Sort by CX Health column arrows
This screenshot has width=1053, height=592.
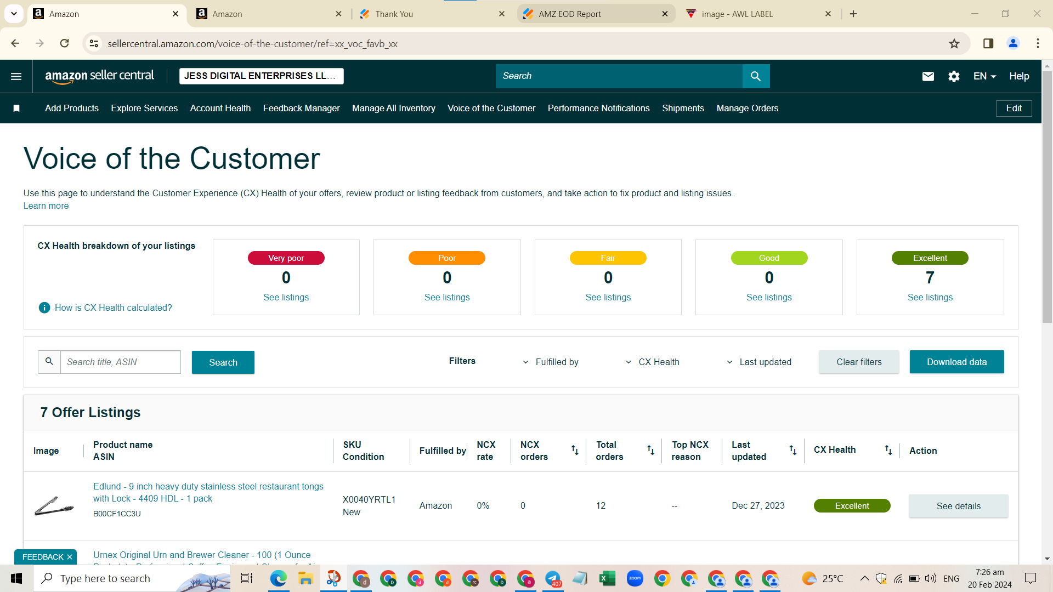tap(888, 450)
